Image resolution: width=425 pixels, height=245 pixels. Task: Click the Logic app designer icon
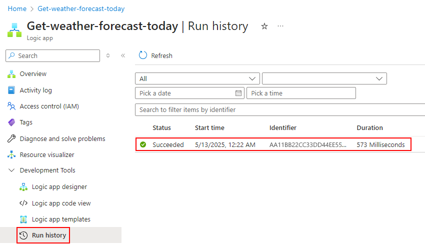pyautogui.click(x=23, y=186)
